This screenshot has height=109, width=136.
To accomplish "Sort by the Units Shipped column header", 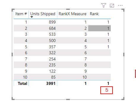I will coord(43,14).
